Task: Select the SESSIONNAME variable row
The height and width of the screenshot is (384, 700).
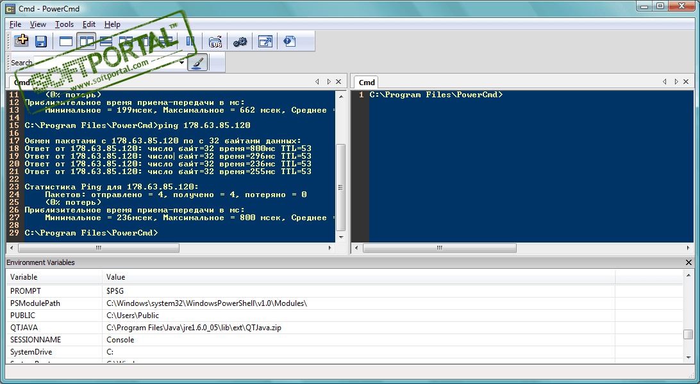Action: (x=344, y=339)
